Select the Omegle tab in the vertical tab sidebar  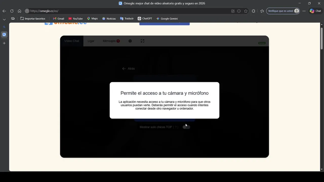4,34
